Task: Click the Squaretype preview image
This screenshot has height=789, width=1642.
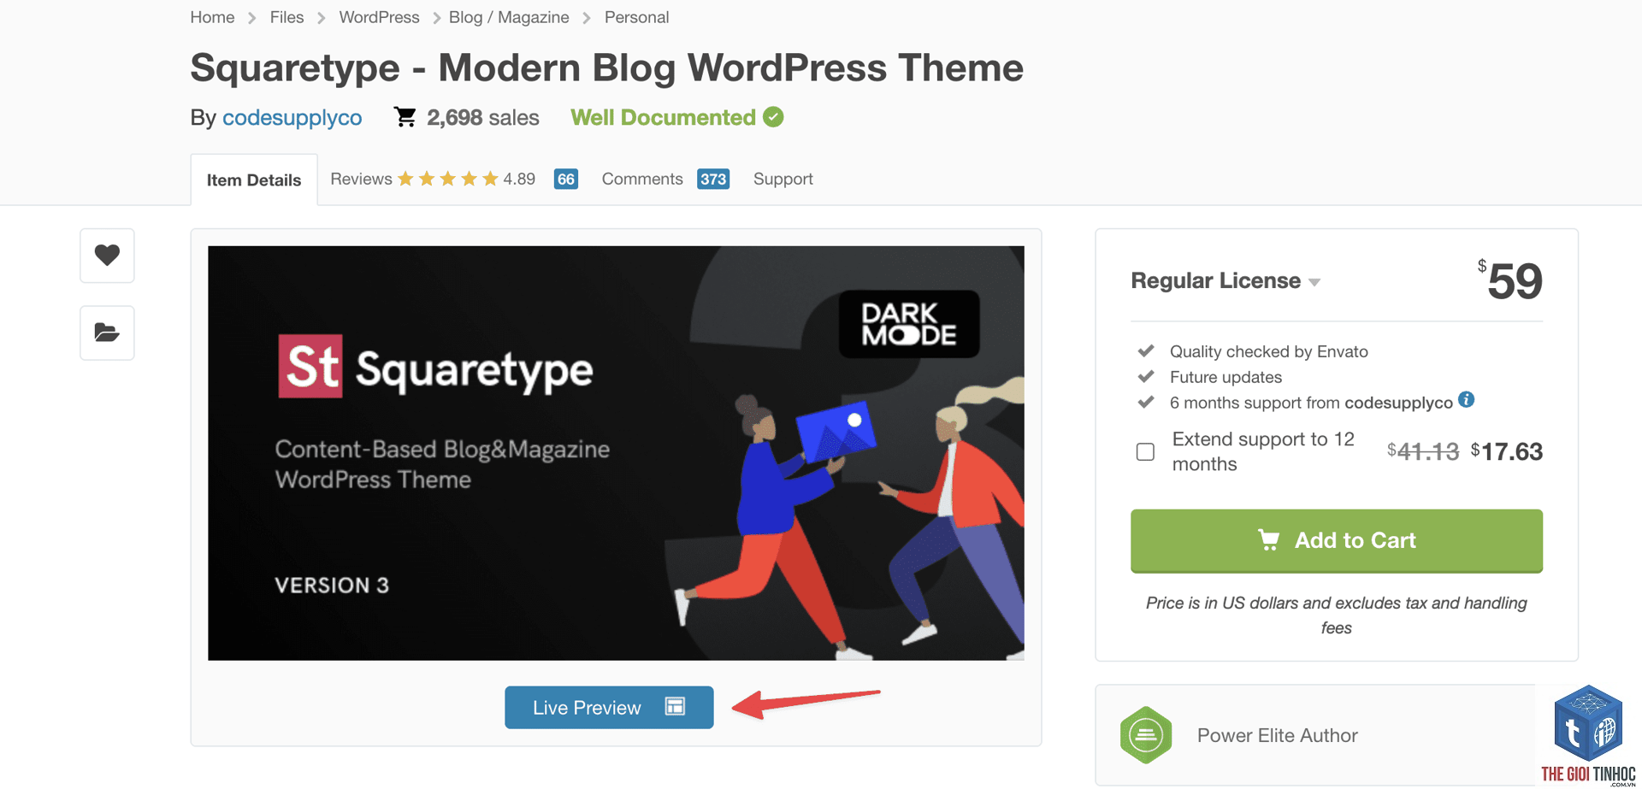Action: [x=616, y=453]
